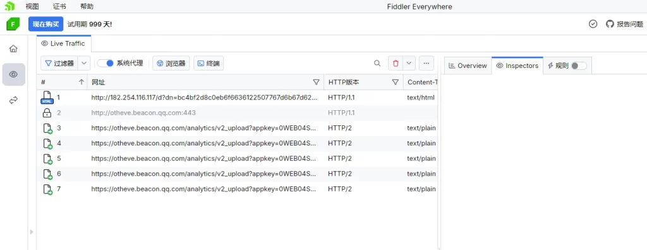The image size is (647, 250).
Task: Click the document icon of row 7
Action: pos(48,189)
